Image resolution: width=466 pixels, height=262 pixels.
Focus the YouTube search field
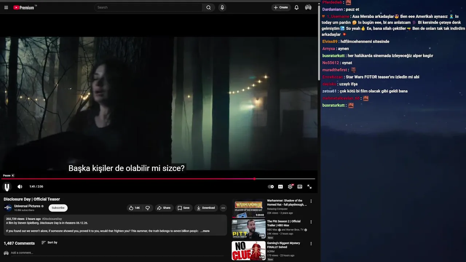[149, 7]
